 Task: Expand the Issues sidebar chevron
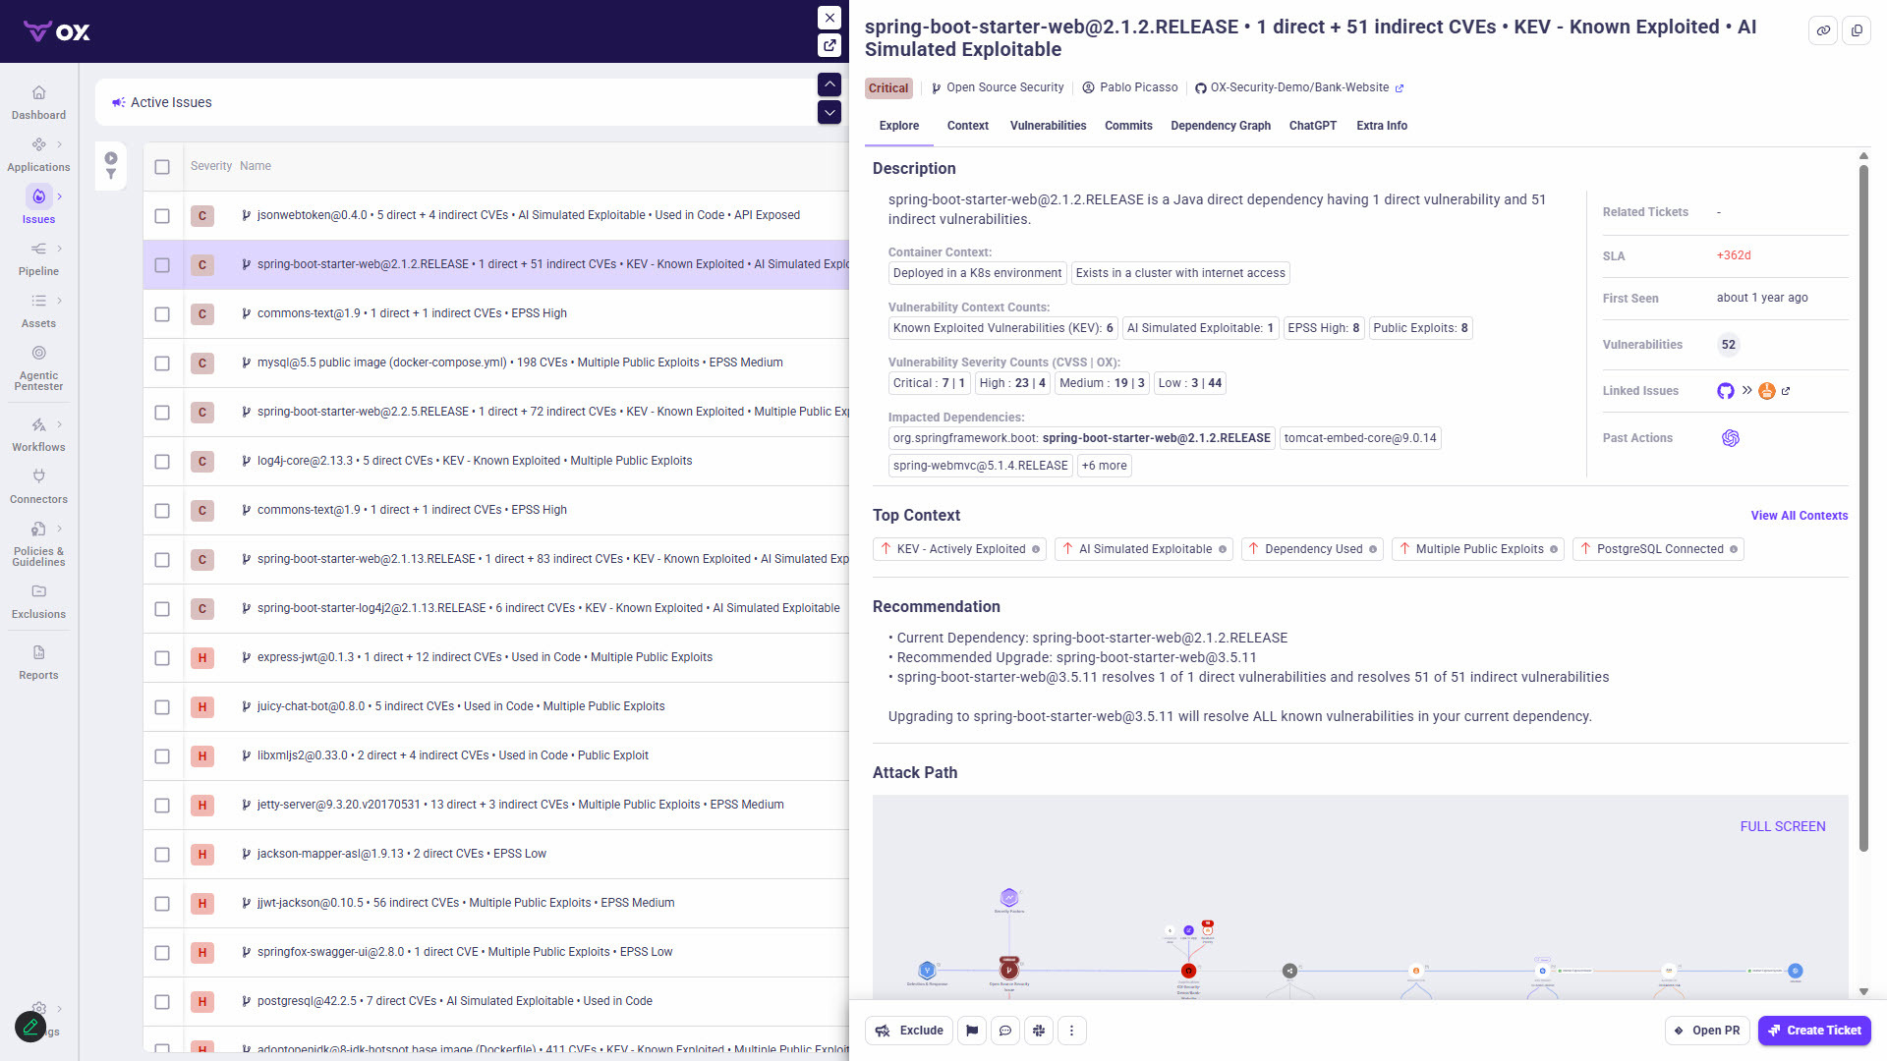(60, 196)
